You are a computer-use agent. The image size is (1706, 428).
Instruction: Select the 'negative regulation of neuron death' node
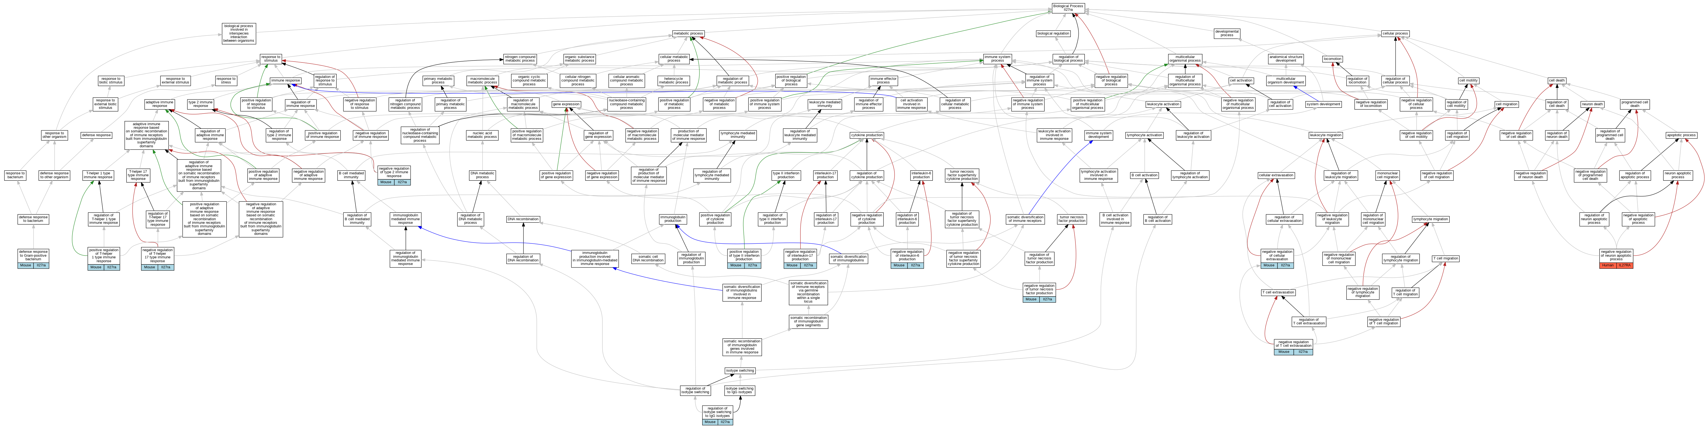1531,175
